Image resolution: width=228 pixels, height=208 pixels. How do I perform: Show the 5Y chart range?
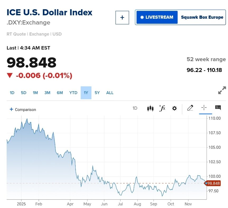97,93
